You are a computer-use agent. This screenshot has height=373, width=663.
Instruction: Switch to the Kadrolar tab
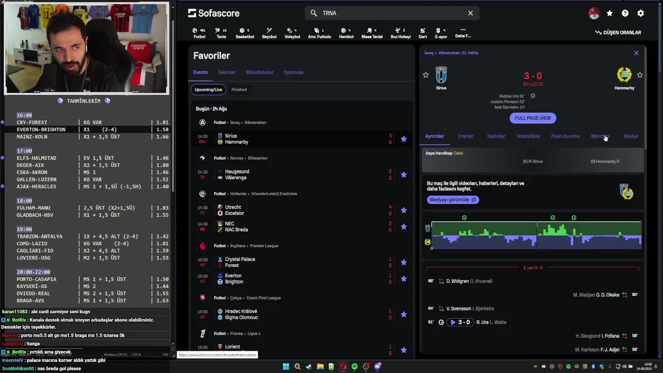(496, 136)
